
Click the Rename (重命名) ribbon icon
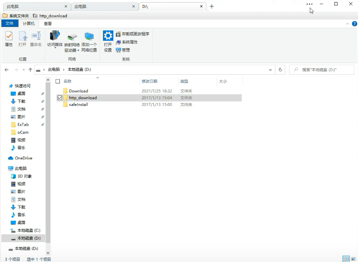coord(36,39)
